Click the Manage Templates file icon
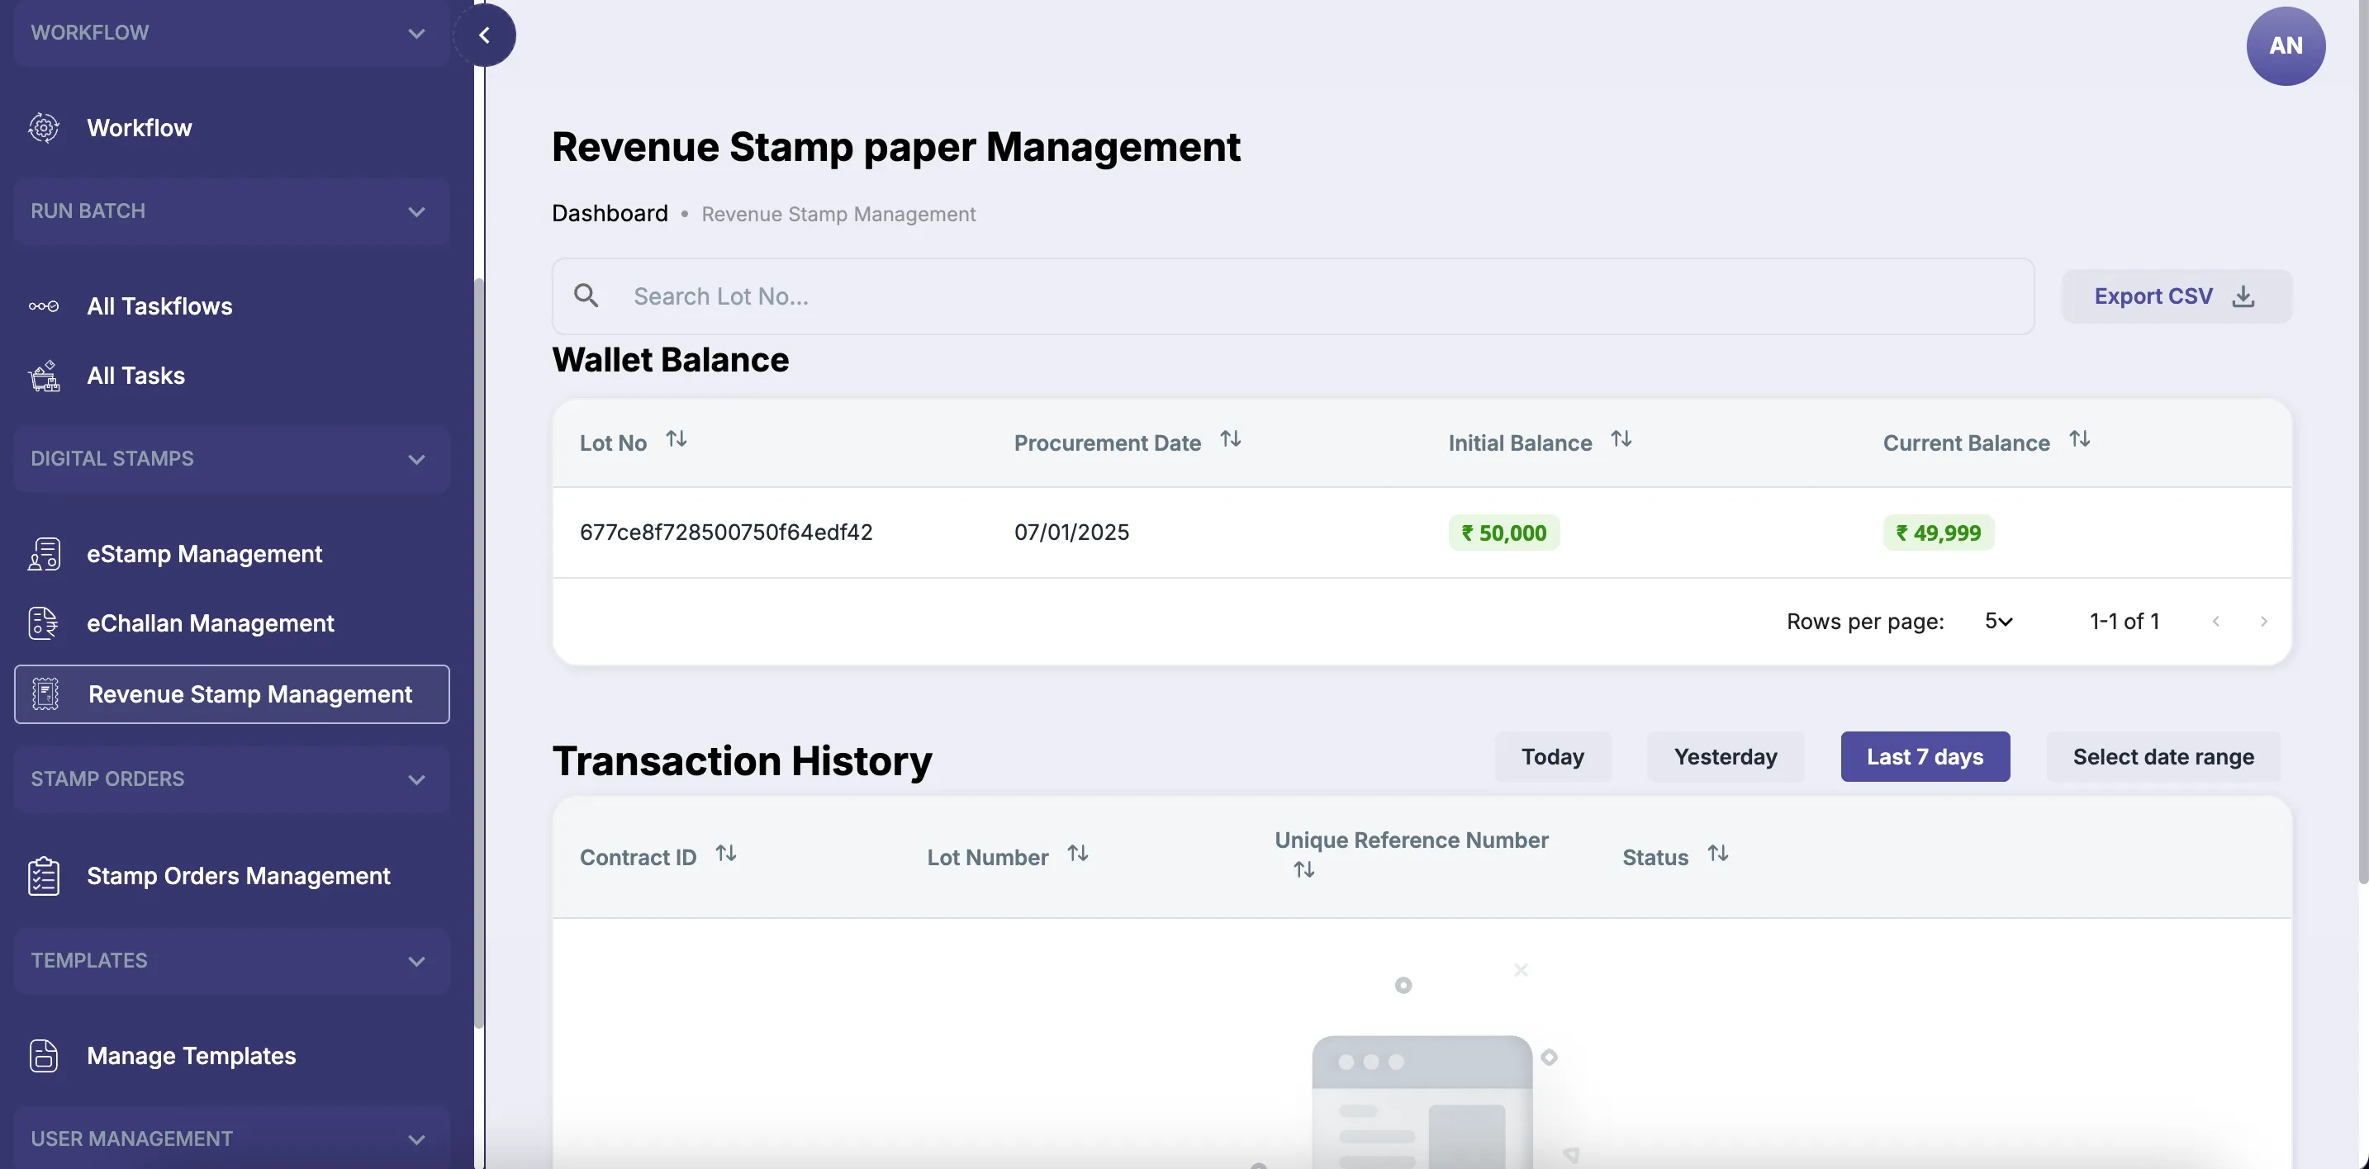This screenshot has height=1169, width=2369. pyautogui.click(x=43, y=1056)
